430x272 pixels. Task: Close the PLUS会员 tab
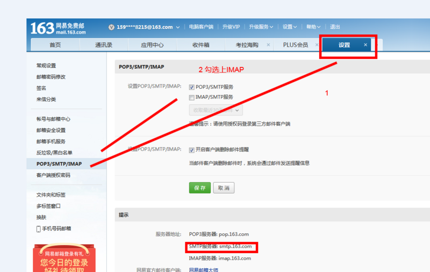point(317,45)
